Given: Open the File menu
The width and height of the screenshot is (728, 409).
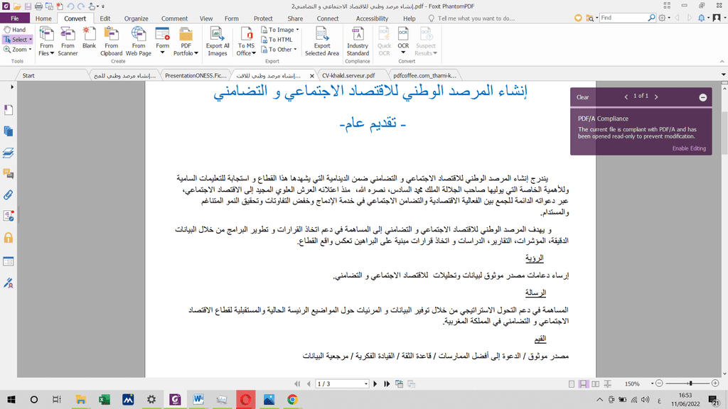Looking at the screenshot, I should click(15, 18).
